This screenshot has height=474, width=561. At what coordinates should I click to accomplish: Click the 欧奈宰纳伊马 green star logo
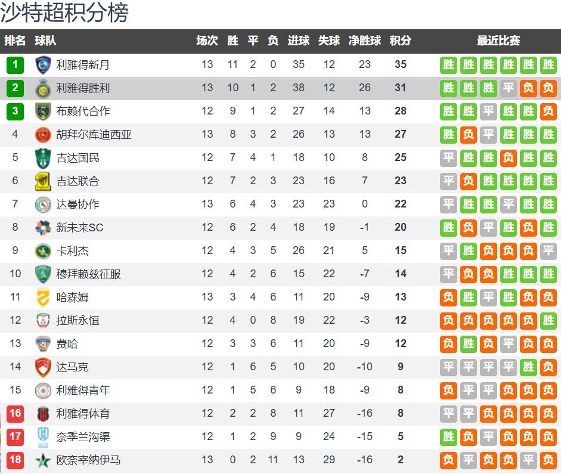point(42,460)
